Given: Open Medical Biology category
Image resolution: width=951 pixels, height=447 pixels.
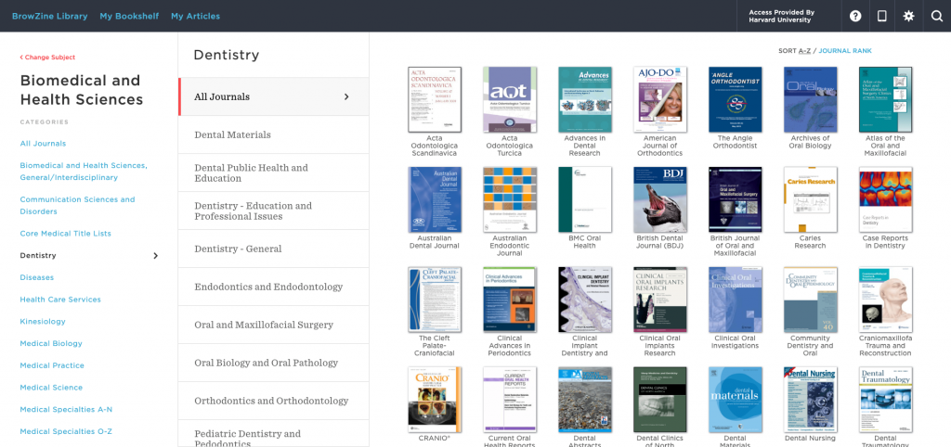Looking at the screenshot, I should pos(51,343).
